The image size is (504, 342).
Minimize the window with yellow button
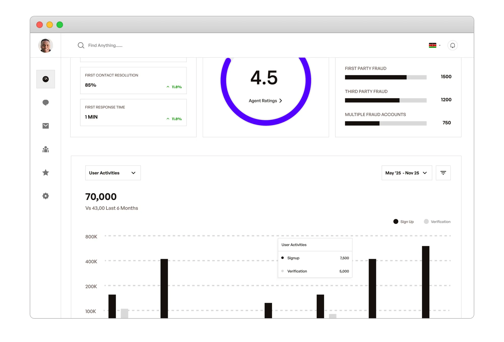(x=50, y=25)
